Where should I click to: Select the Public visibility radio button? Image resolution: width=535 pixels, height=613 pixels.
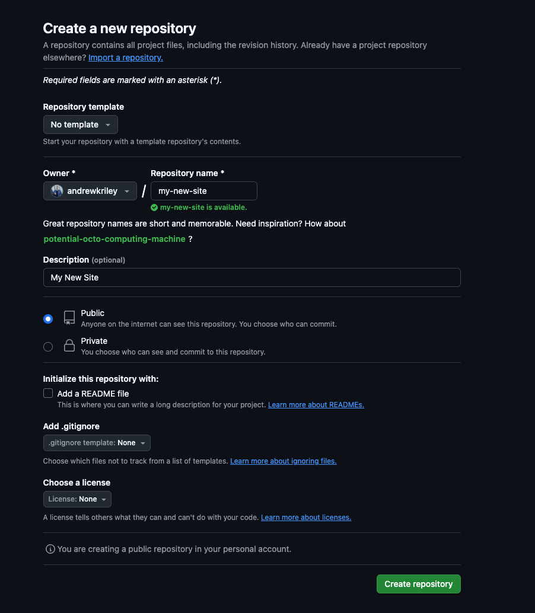tap(48, 319)
